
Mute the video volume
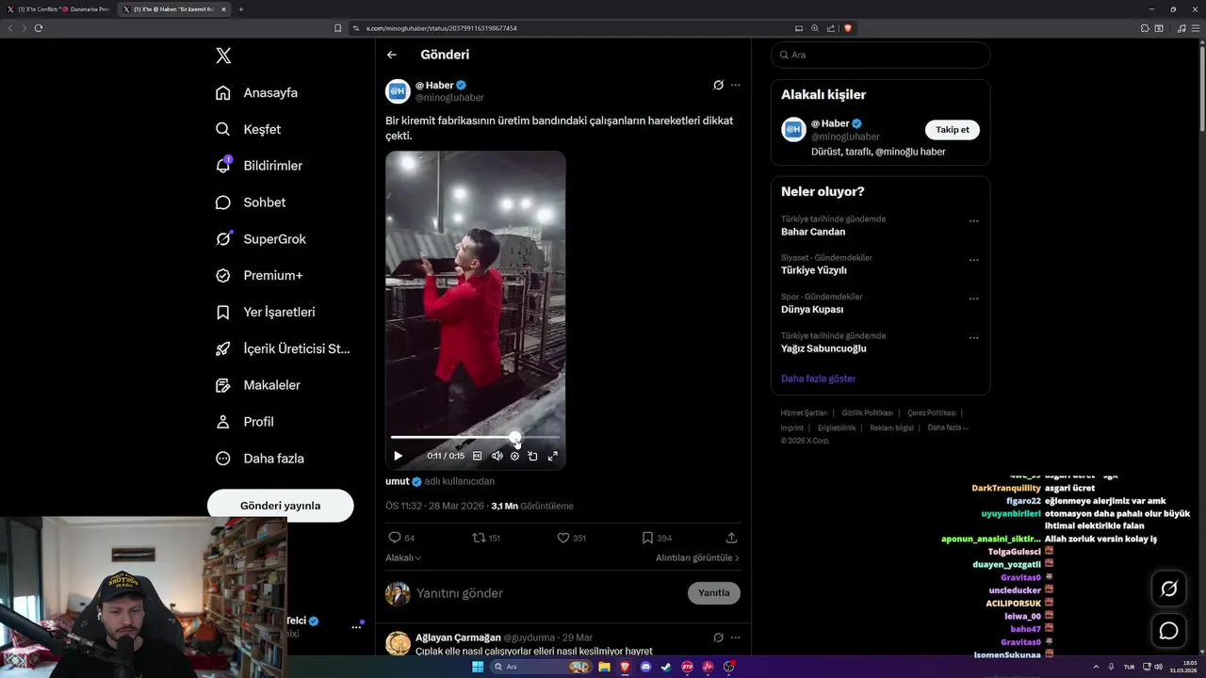[497, 456]
